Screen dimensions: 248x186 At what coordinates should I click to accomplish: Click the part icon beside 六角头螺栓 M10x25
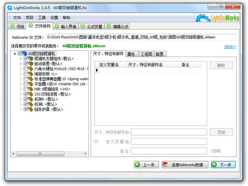[x=31, y=69]
